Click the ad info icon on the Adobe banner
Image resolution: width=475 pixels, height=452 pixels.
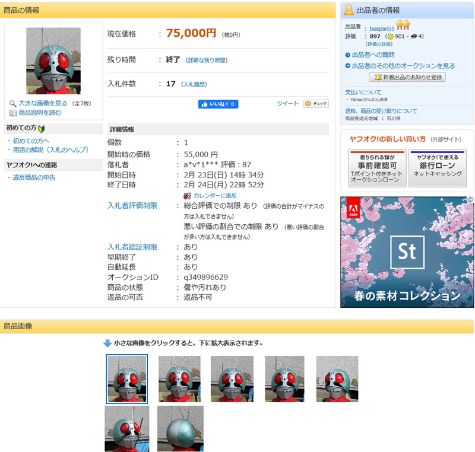(x=470, y=200)
